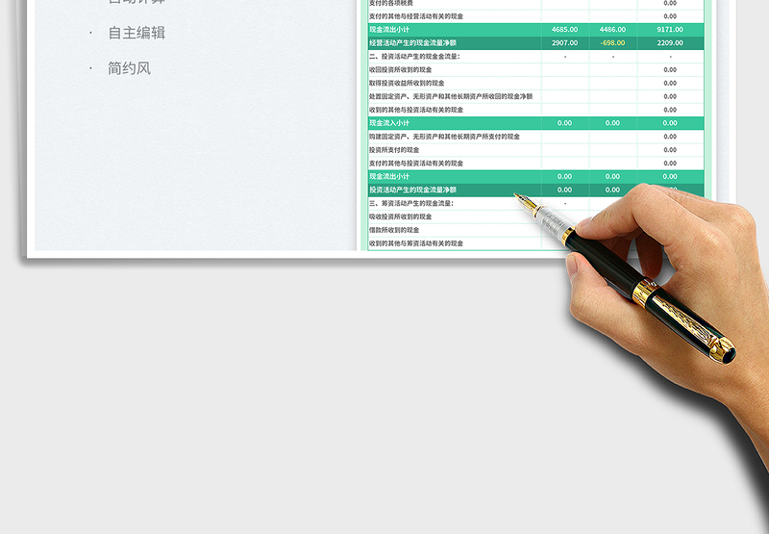The height and width of the screenshot is (534, 769).
Task: Select cell value 4486.00
Action: click(612, 30)
